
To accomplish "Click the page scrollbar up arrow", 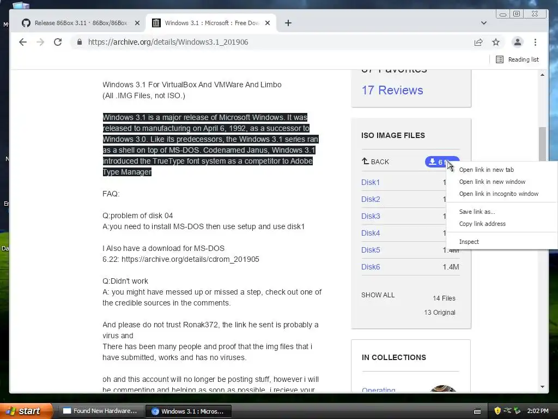I will point(542,75).
